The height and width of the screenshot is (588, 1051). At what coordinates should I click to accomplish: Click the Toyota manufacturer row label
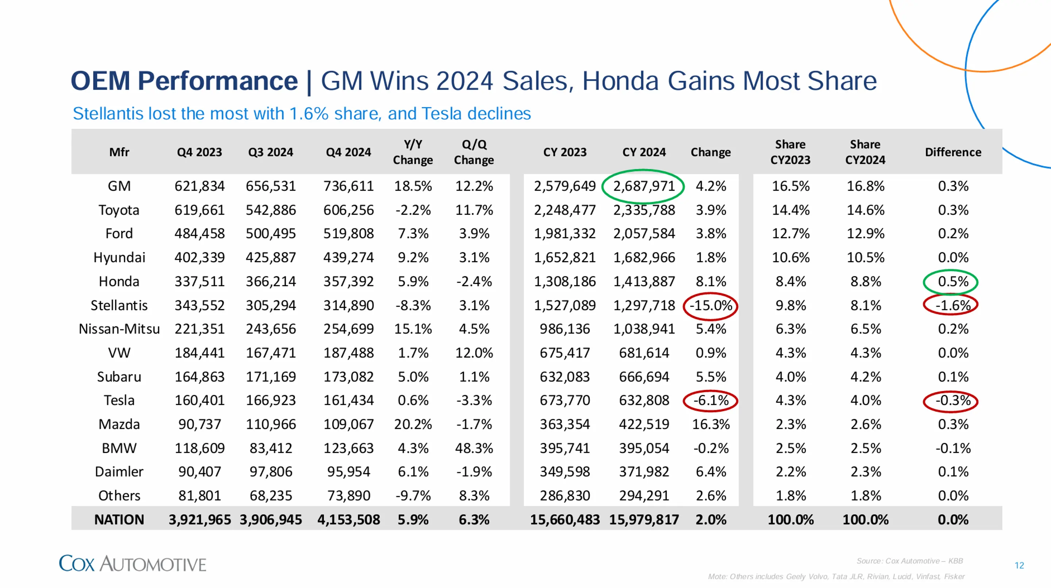(119, 210)
